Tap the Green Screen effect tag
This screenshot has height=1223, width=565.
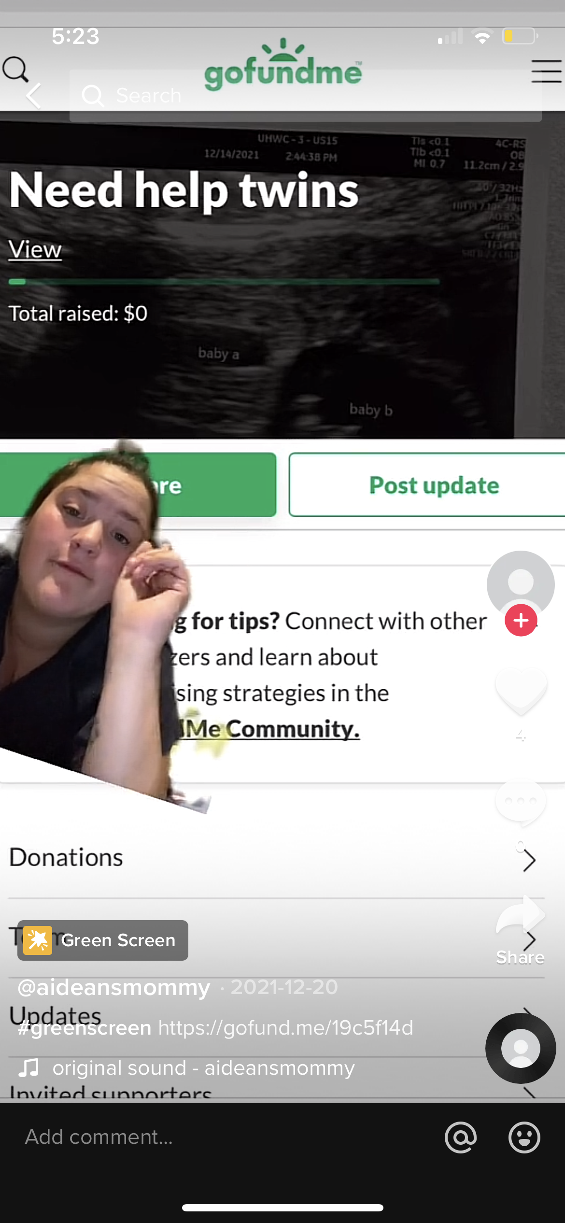103,940
